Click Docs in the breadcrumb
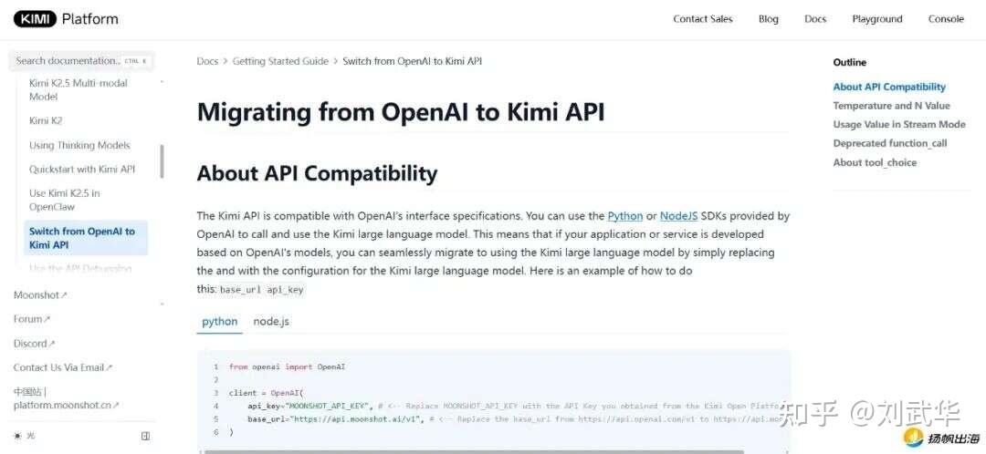Viewport: 986px width, 454px height. 207,61
